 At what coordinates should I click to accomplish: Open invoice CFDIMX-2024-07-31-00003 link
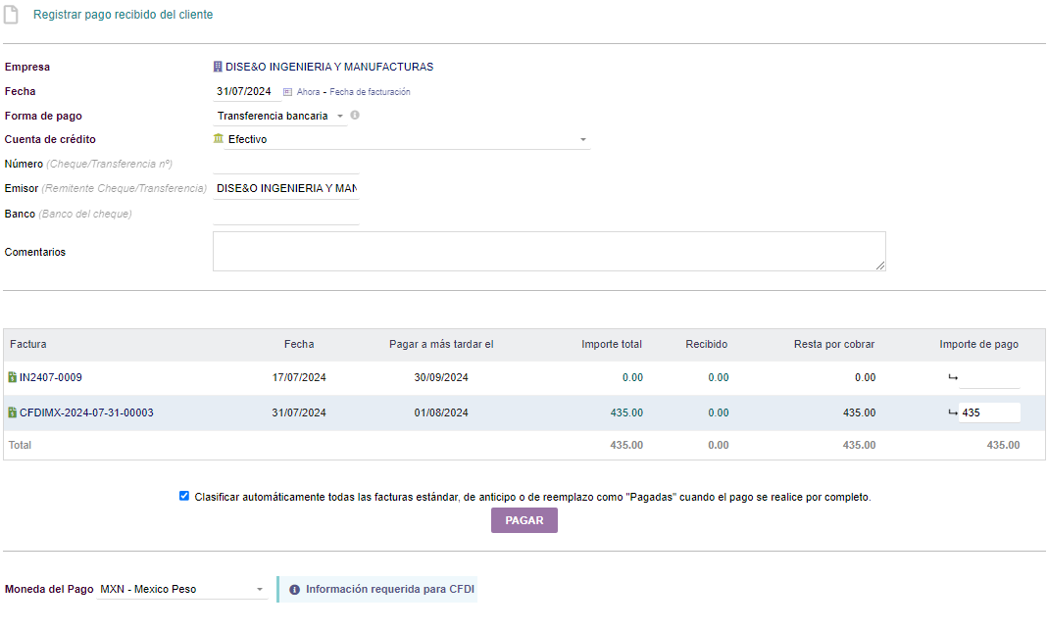click(86, 412)
